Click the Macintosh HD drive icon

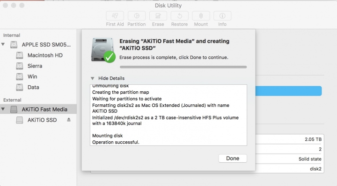[x=19, y=55]
